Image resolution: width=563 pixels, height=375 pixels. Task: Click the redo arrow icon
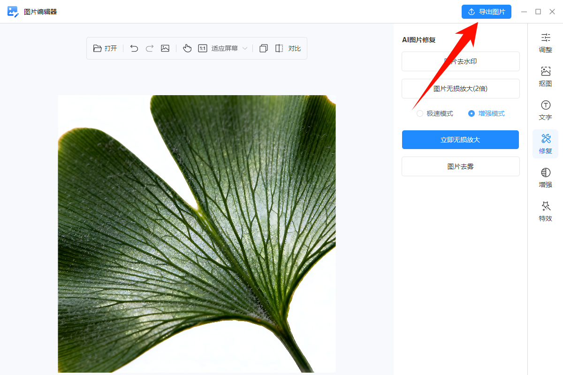pos(150,48)
